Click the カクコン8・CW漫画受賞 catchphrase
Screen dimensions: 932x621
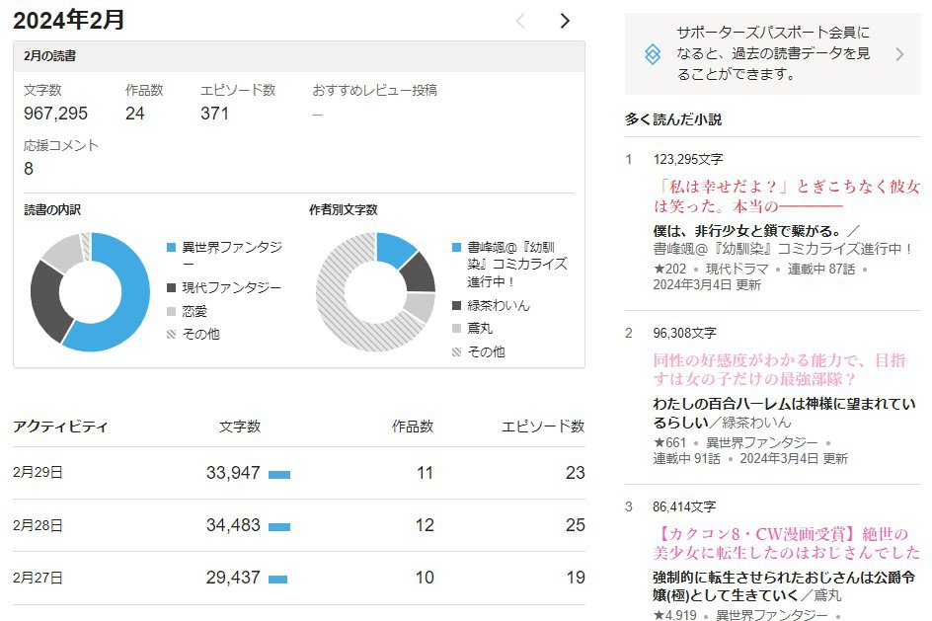786,542
